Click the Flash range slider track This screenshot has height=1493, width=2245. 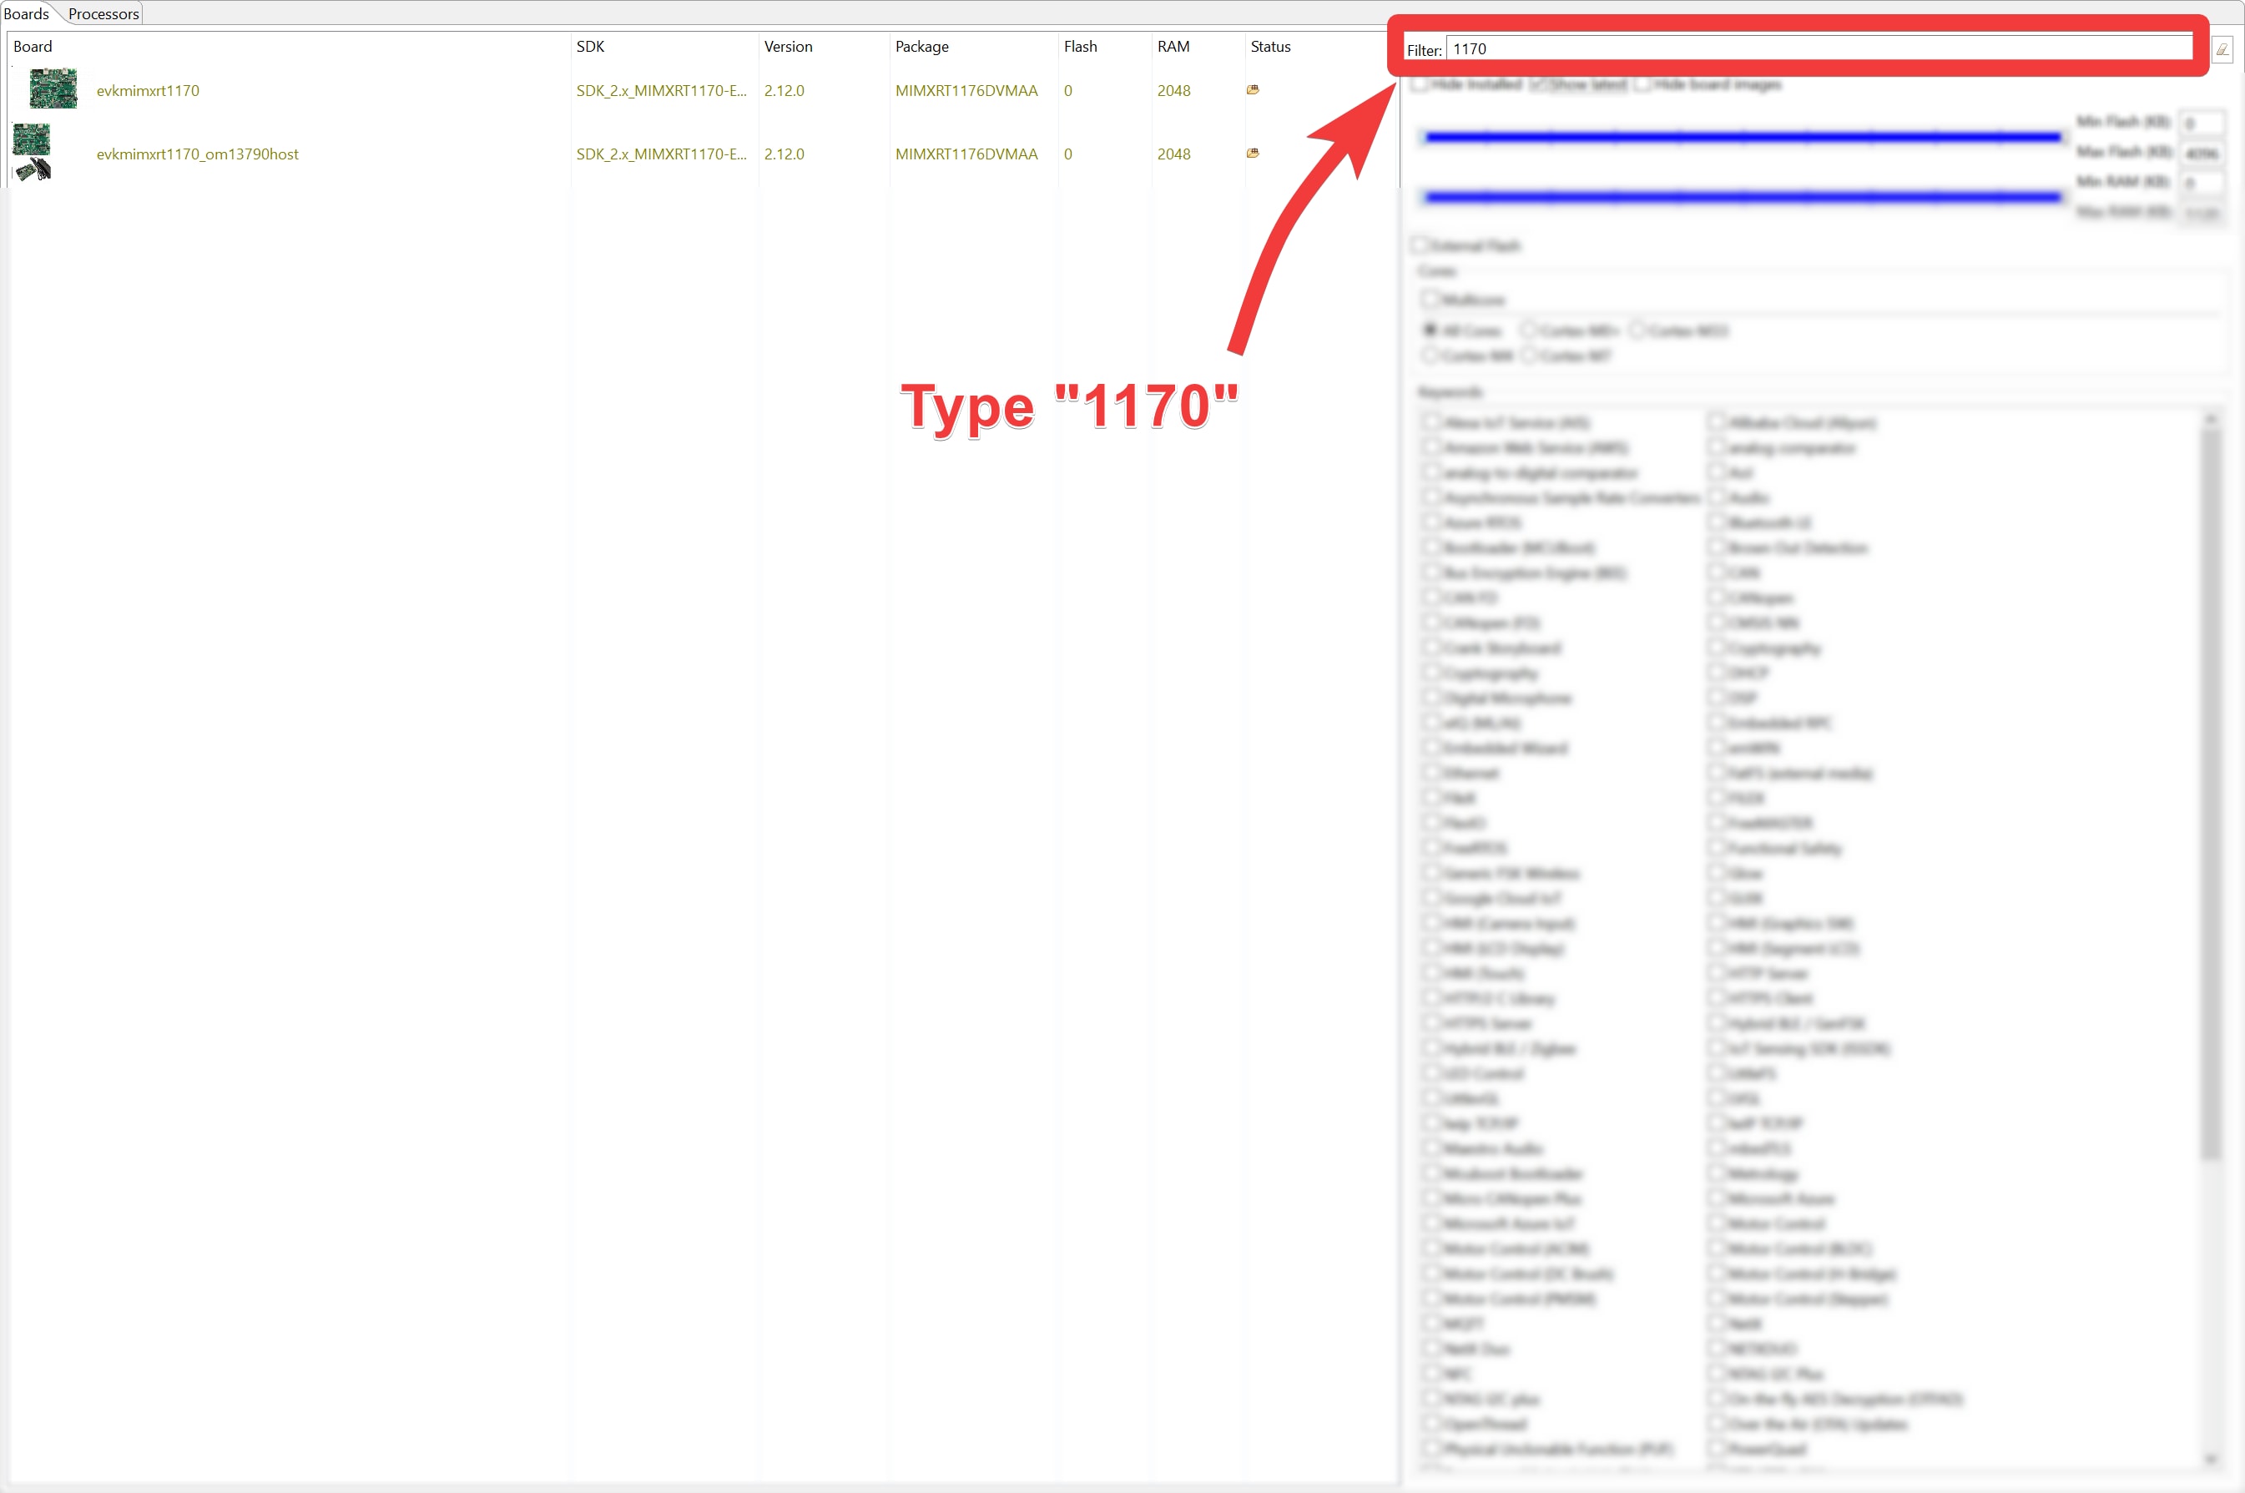pyautogui.click(x=1743, y=137)
